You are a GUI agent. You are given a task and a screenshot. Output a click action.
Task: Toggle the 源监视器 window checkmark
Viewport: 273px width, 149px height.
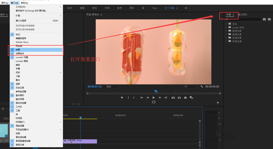click(x=12, y=126)
